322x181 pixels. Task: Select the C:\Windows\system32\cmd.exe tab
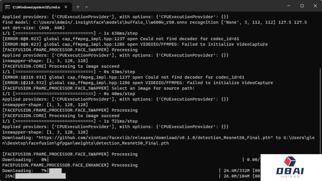[x=36, y=7]
